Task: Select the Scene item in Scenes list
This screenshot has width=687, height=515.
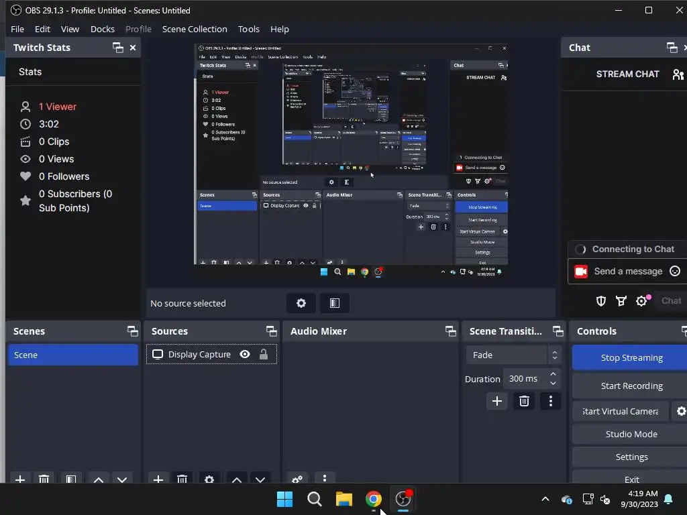Action: coord(72,355)
